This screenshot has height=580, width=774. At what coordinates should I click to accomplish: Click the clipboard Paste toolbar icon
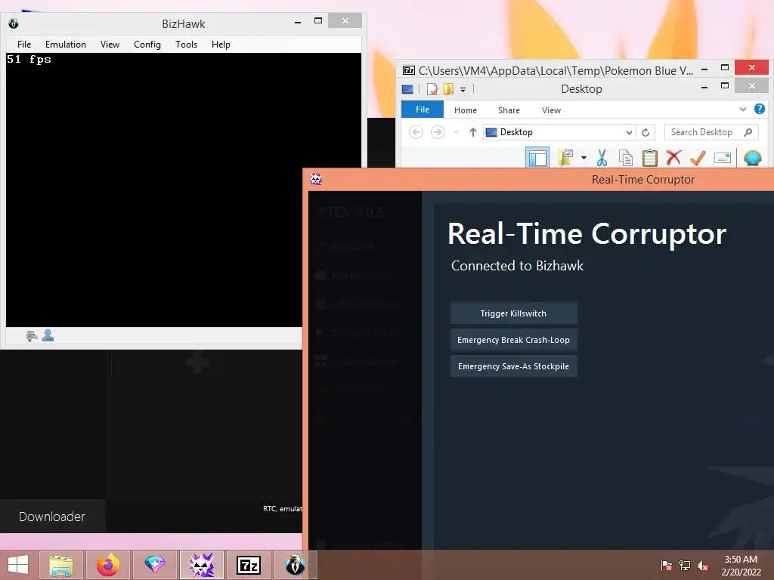click(x=649, y=158)
